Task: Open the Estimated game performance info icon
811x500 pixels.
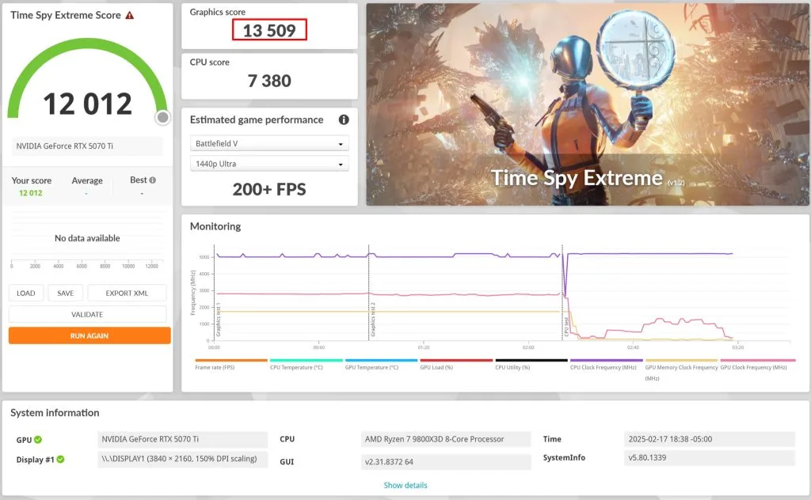Action: click(x=344, y=119)
